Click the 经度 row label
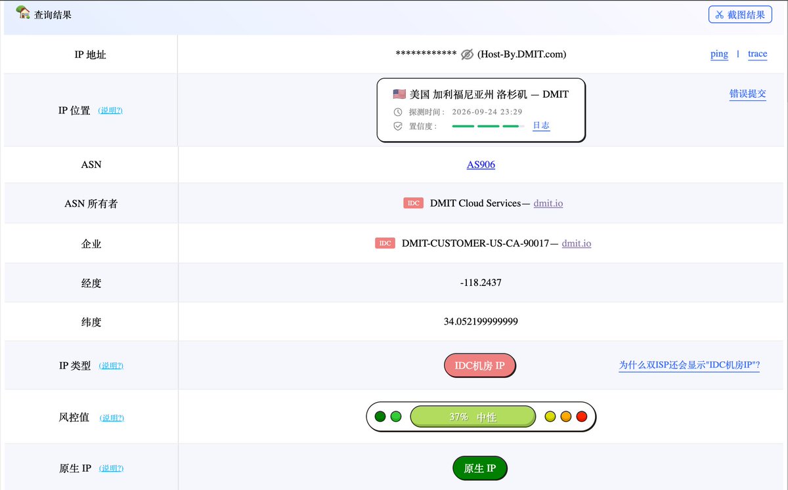The width and height of the screenshot is (788, 490). (91, 283)
